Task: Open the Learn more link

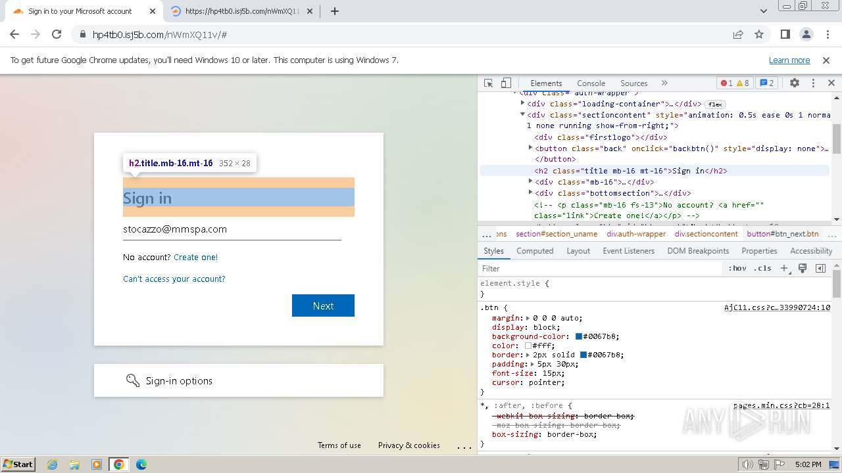Action: point(789,60)
